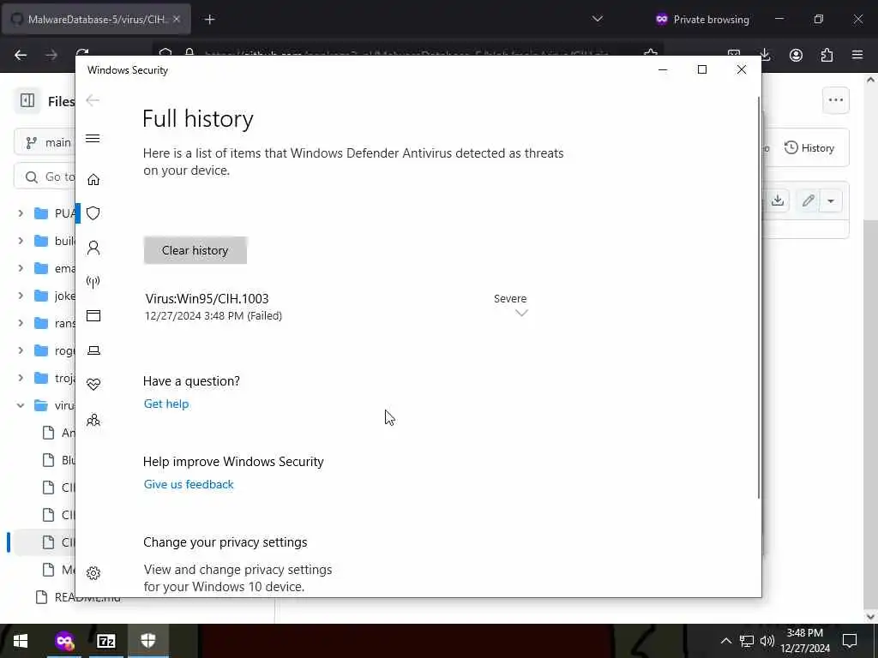The height and width of the screenshot is (658, 878).
Task: Open the edit options dropdown arrow
Action: tap(831, 200)
